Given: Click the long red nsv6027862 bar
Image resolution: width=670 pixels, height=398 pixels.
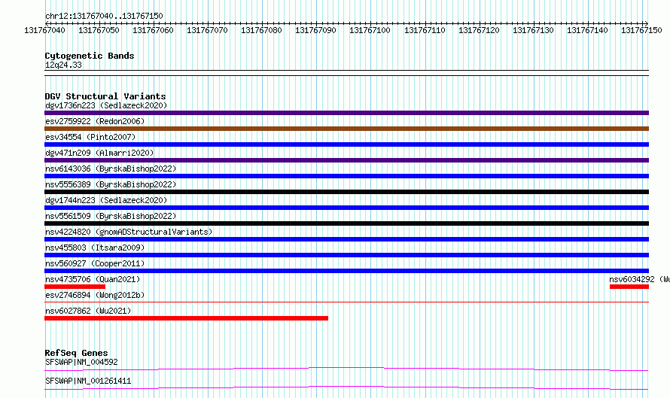Looking at the screenshot, I should tap(186, 318).
